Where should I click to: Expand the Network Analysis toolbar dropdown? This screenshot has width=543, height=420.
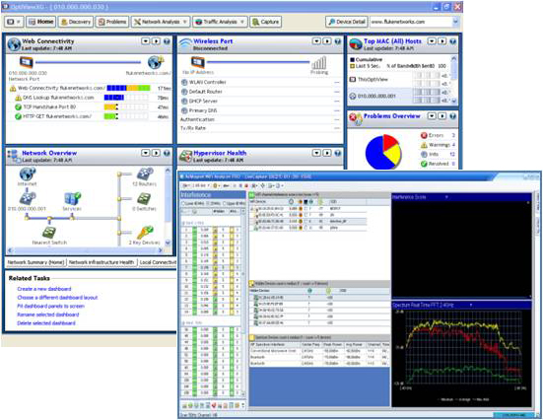tap(185, 22)
